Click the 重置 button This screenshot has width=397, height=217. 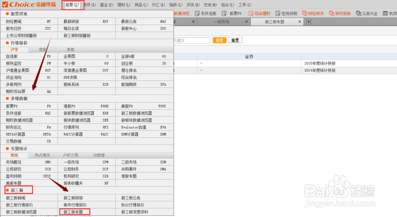[x=235, y=40]
